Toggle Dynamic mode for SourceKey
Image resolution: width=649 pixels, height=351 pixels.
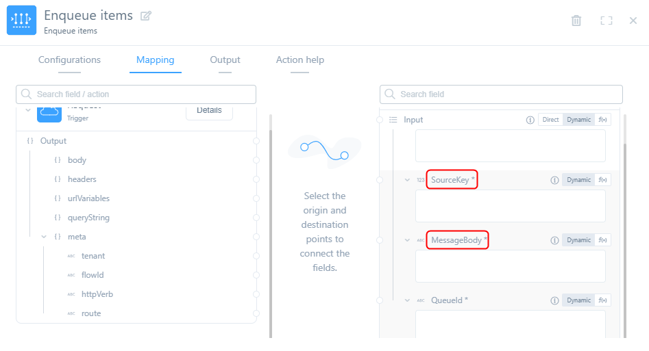(578, 180)
